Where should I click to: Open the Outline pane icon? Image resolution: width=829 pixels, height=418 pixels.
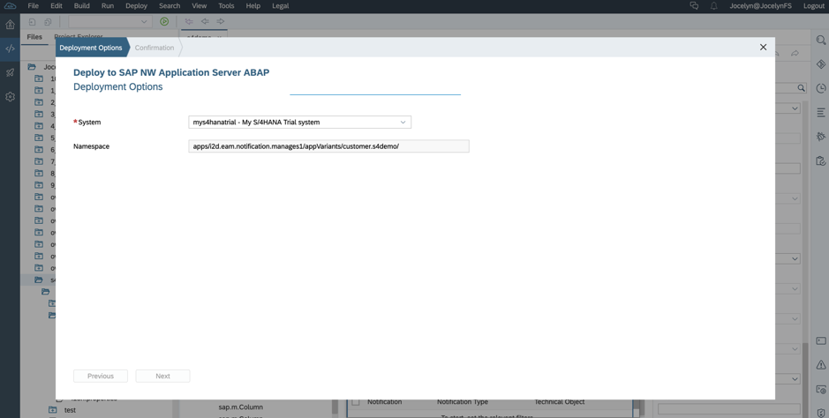click(x=820, y=112)
